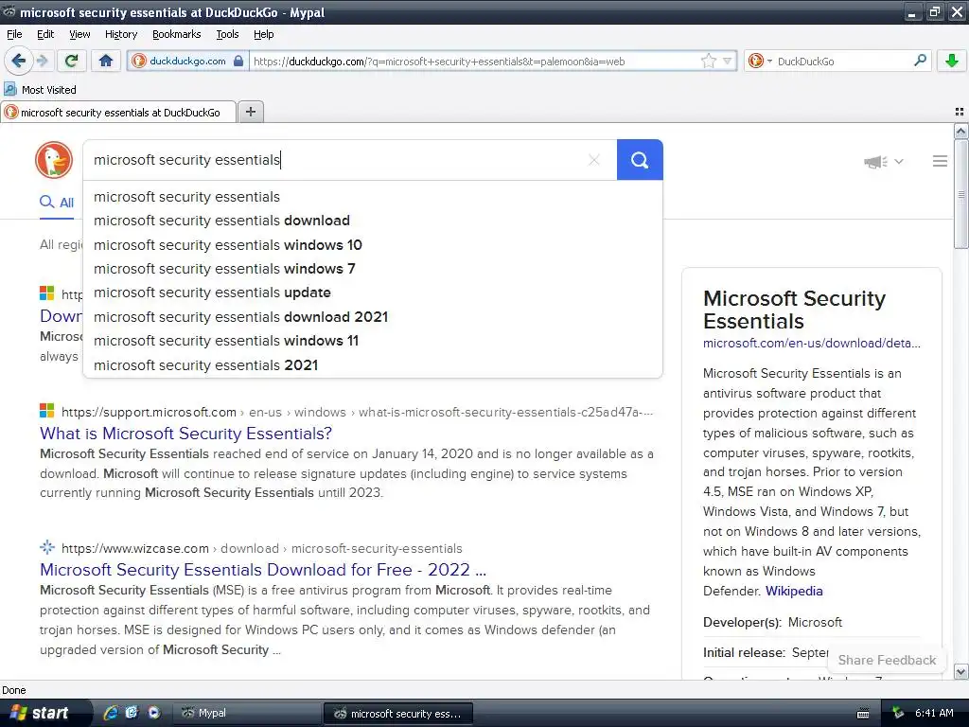This screenshot has height=727, width=969.
Task: Choose suggestion microsoft security essentials download
Action: pos(373,221)
